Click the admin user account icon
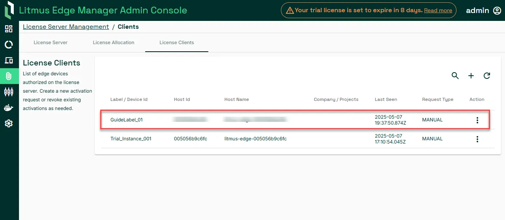Viewport: 505px width, 220px height. 497,11
